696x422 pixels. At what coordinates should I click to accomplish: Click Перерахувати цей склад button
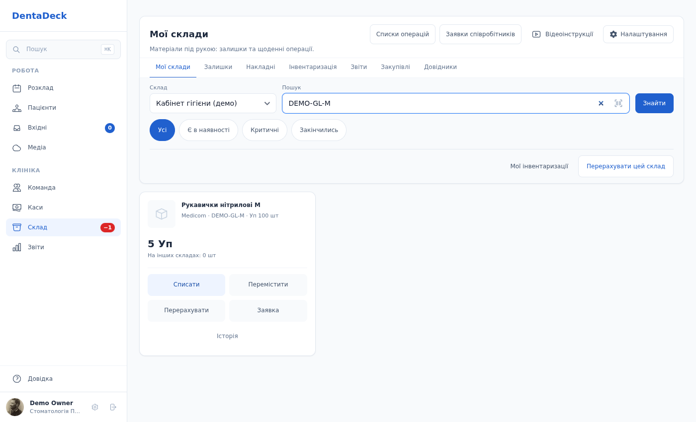click(626, 166)
